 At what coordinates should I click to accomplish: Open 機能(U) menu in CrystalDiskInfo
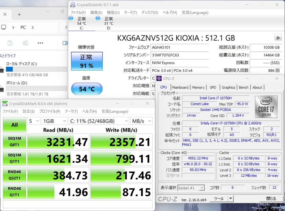coord(113,12)
